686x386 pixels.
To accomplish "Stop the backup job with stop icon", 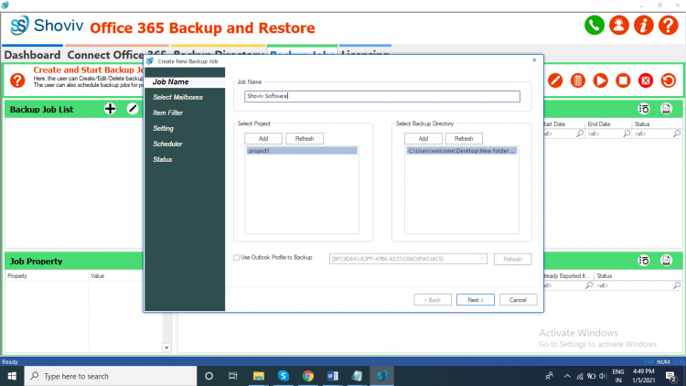I will [623, 80].
